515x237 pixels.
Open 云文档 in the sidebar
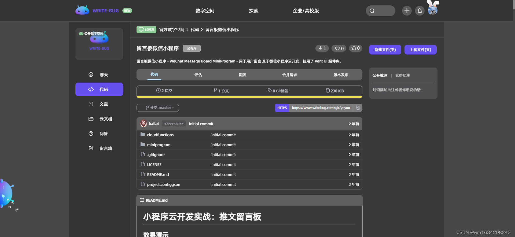(99, 119)
